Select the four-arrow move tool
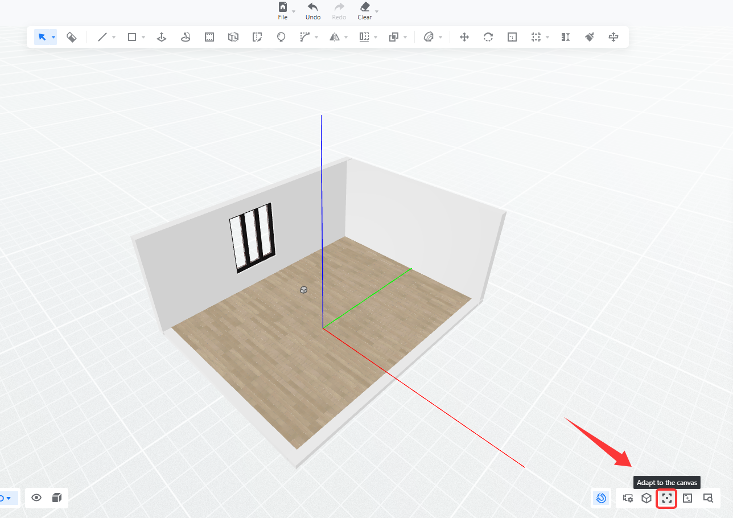The height and width of the screenshot is (518, 733). (x=464, y=37)
